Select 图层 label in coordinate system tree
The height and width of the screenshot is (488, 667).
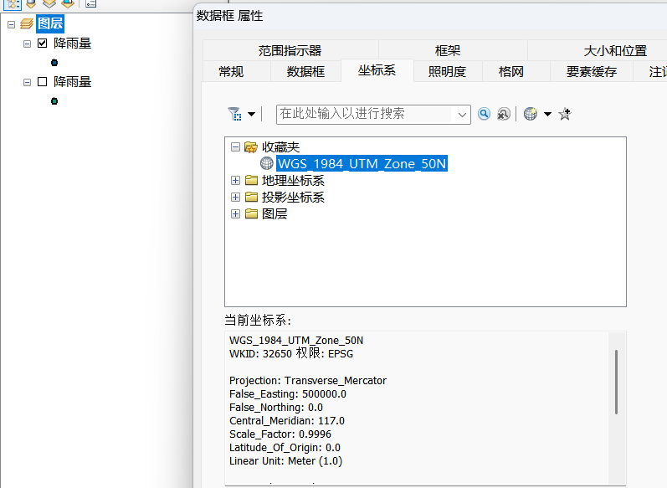pyautogui.click(x=274, y=213)
